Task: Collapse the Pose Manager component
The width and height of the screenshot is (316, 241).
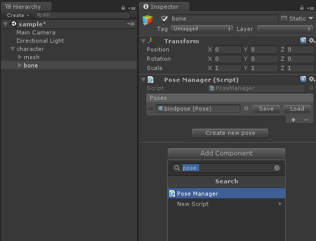Action: (x=143, y=80)
